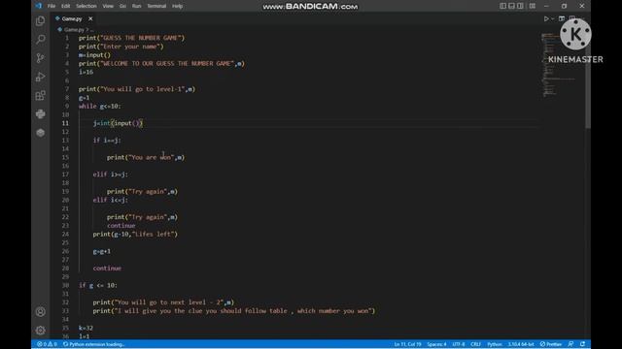Open the Search view in activity bar
622x349 pixels.
click(40, 39)
